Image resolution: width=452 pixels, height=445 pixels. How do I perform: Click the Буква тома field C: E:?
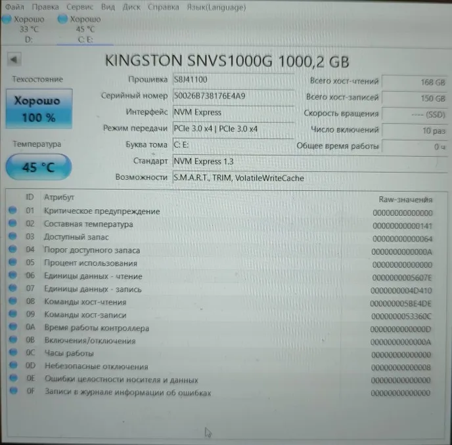pos(233,145)
